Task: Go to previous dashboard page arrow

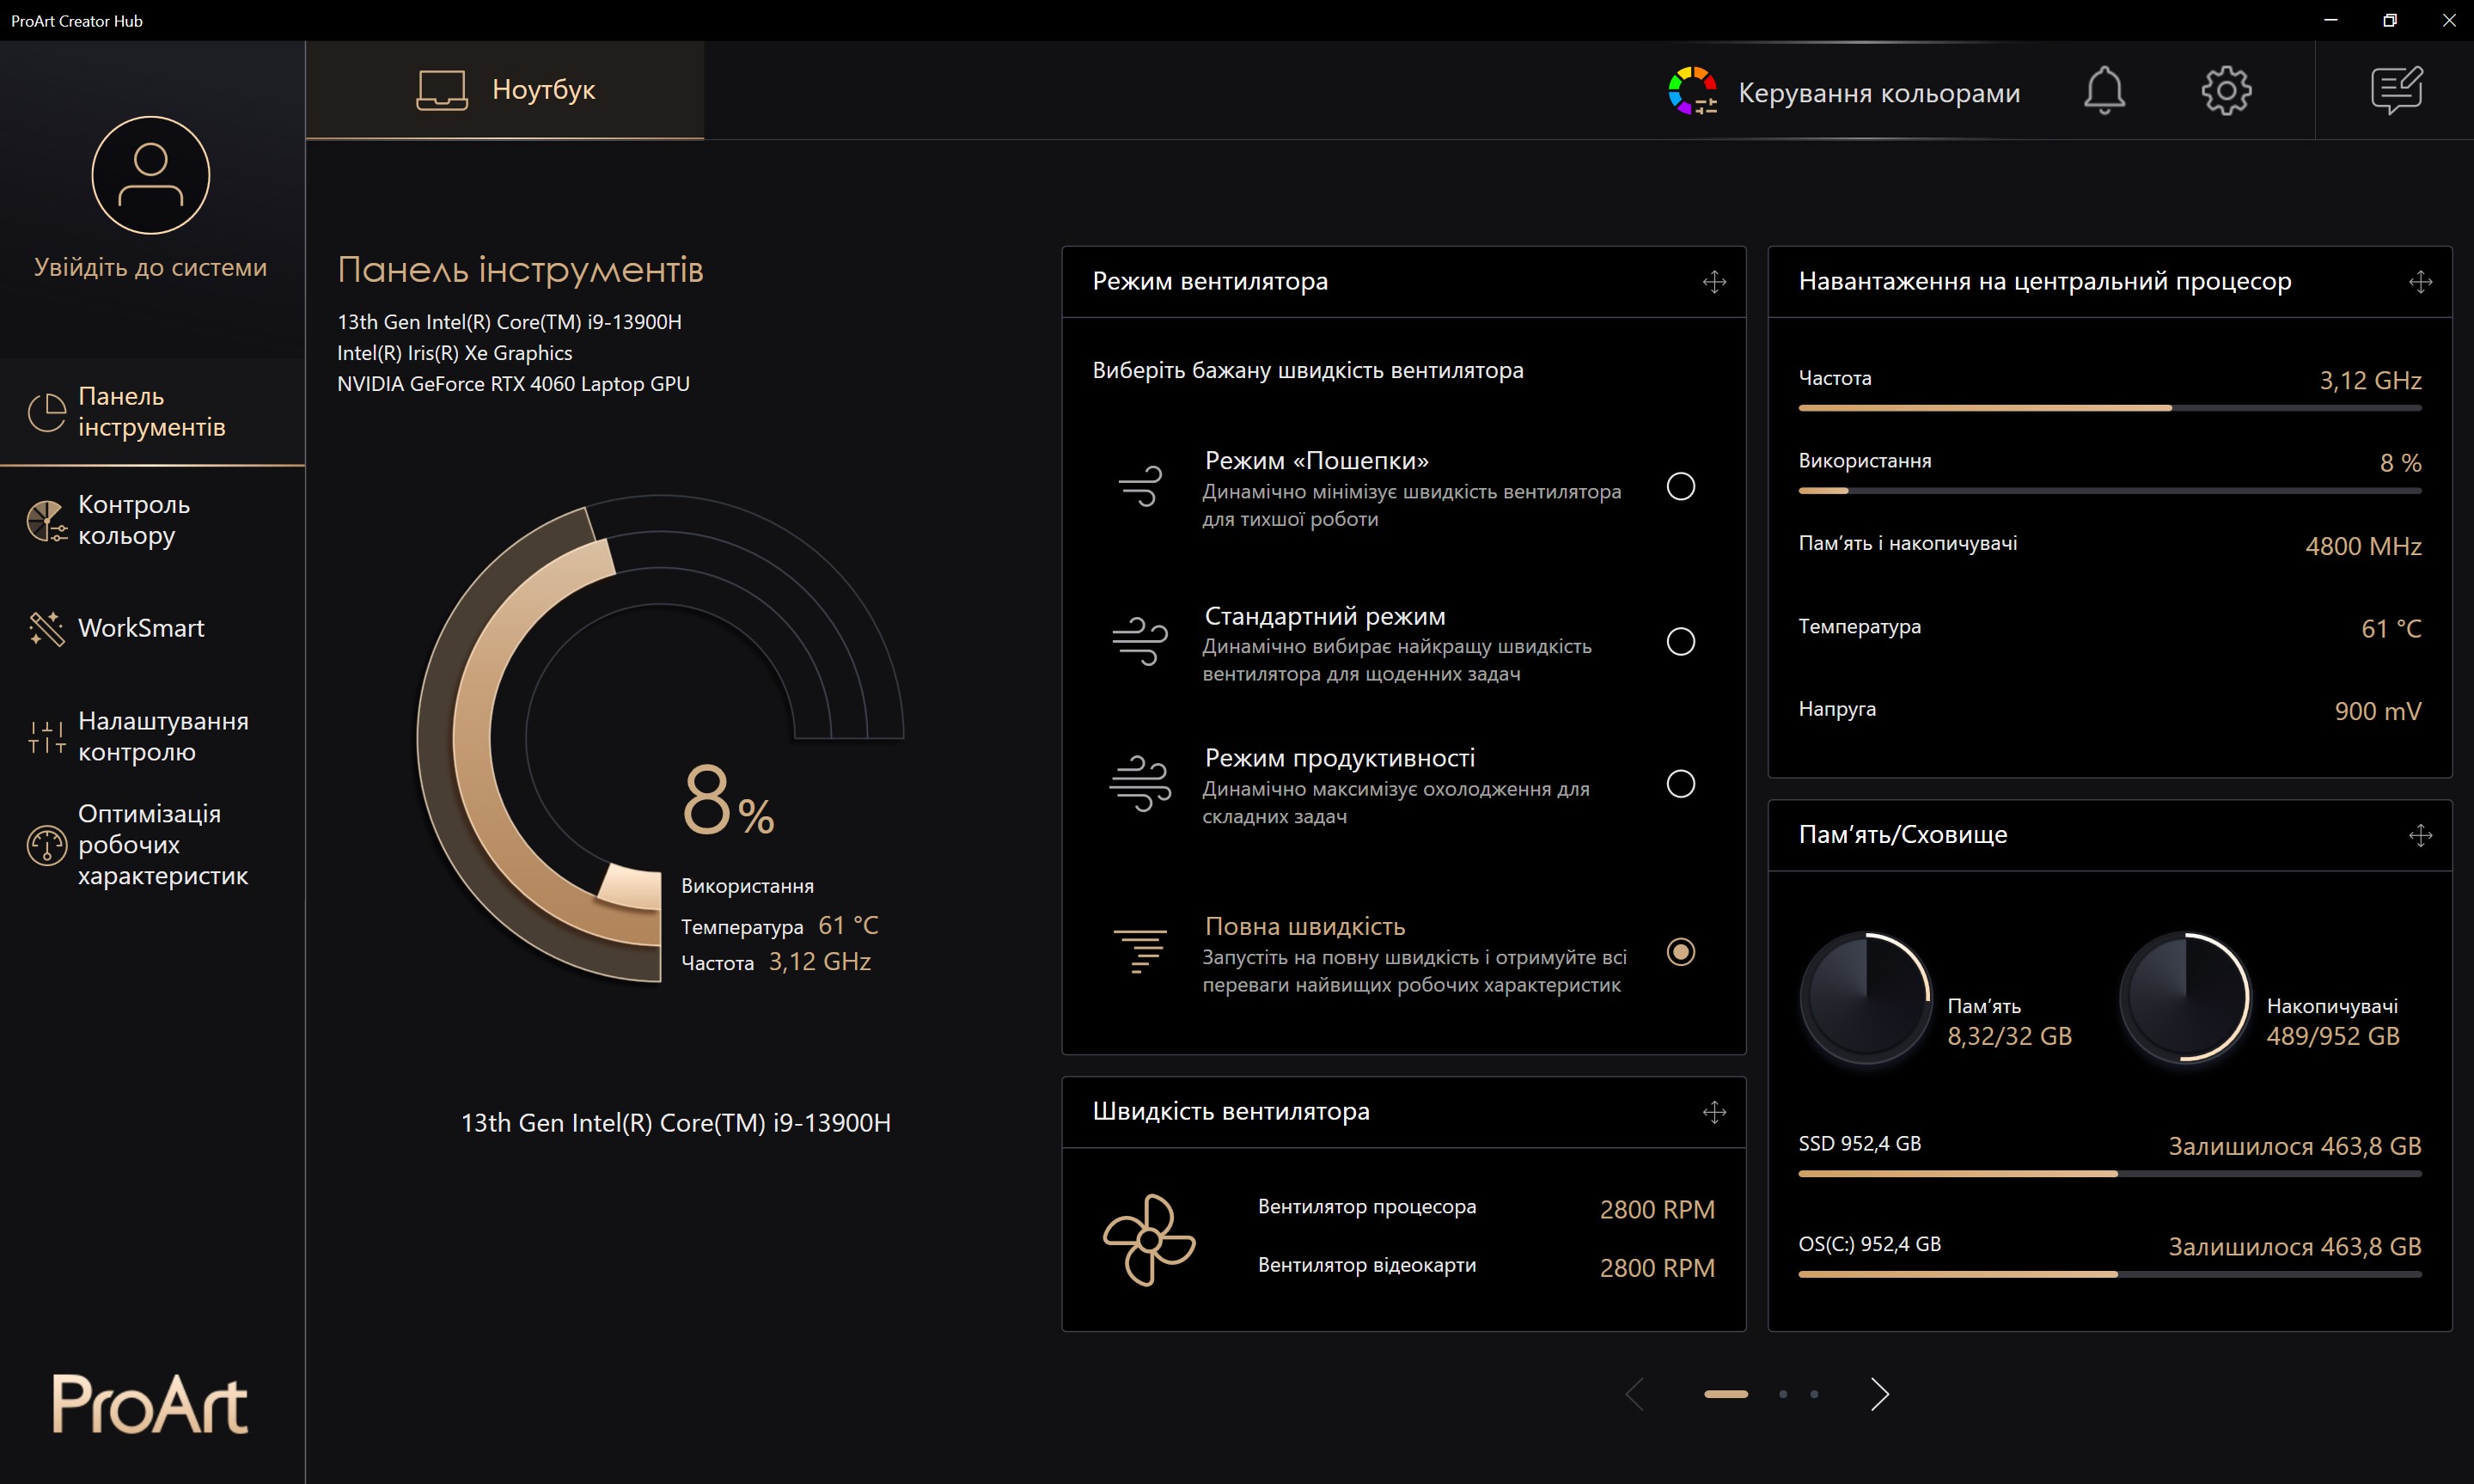Action: click(1635, 1393)
